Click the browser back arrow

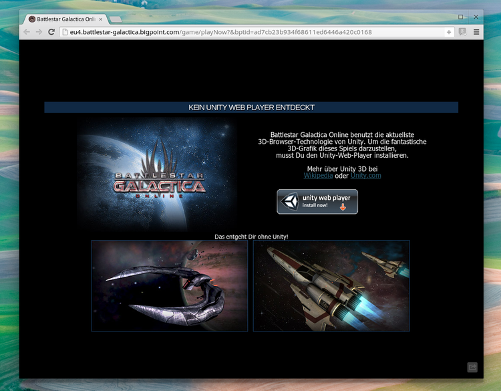pyautogui.click(x=27, y=32)
